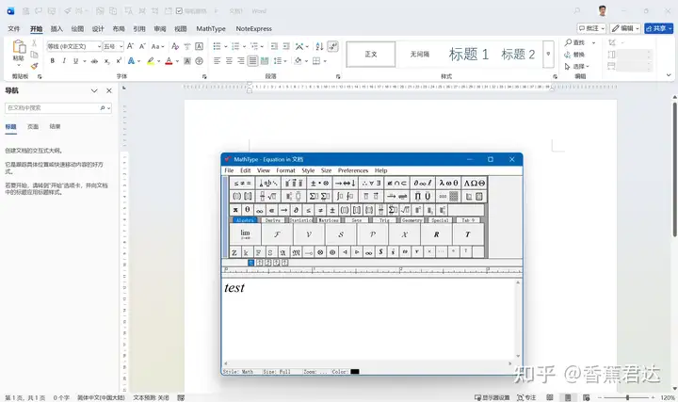Screen dimensions: 678x402
Task: Open miscellaneous symbols palette ∂∞ℓ
Action: point(423,183)
